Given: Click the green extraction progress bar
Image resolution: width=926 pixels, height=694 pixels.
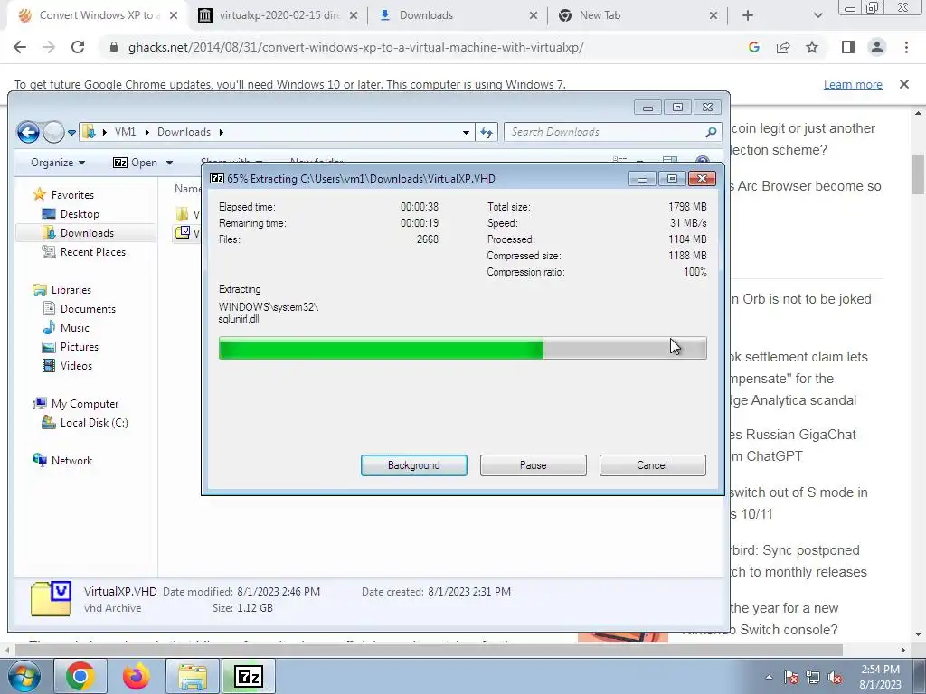Looking at the screenshot, I should point(462,348).
